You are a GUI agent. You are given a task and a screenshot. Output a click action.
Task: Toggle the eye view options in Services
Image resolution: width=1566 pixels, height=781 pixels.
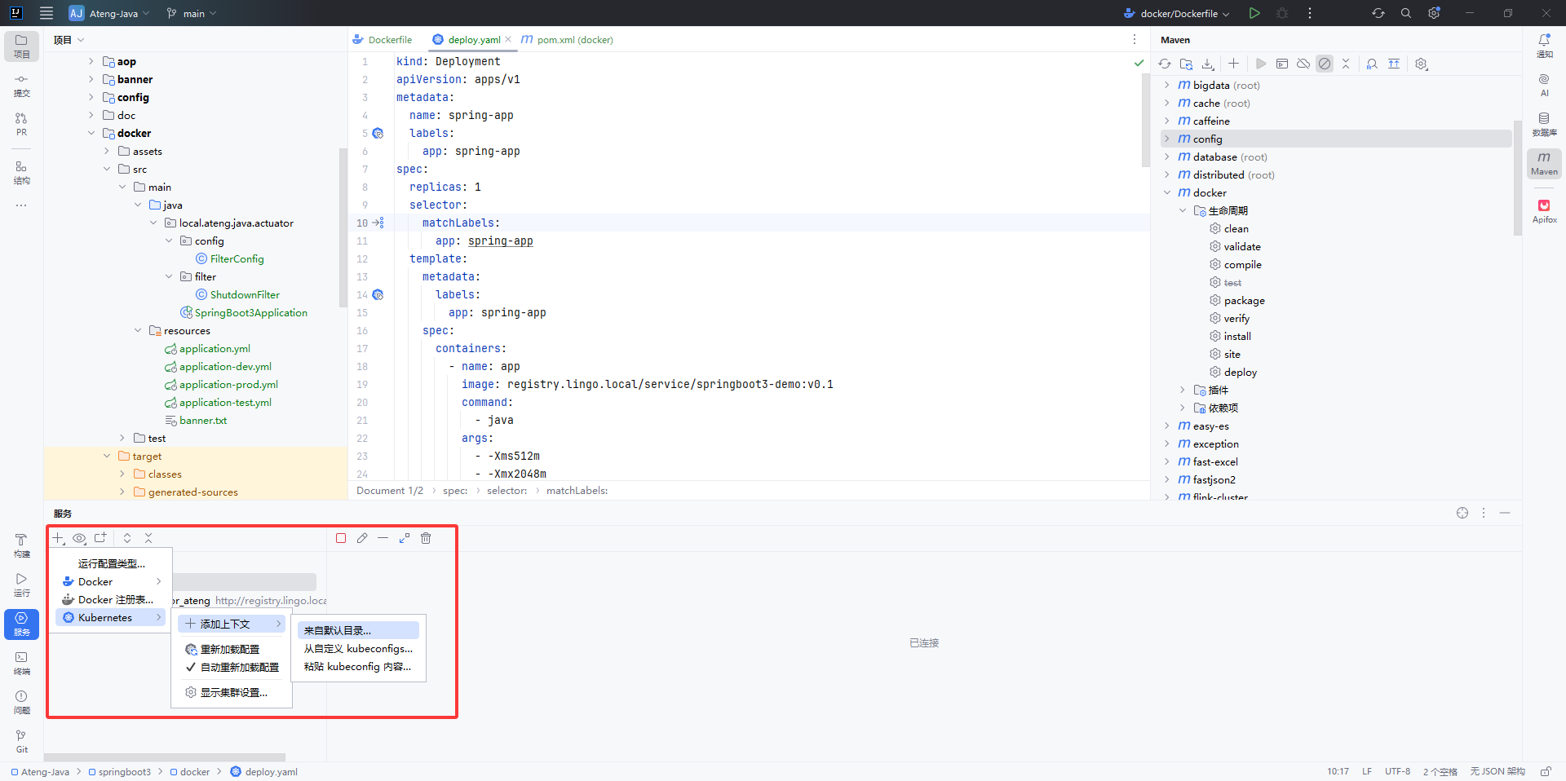[x=79, y=538]
